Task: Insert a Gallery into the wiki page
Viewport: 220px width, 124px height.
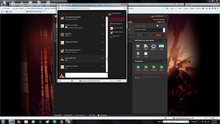Action: point(146,47)
